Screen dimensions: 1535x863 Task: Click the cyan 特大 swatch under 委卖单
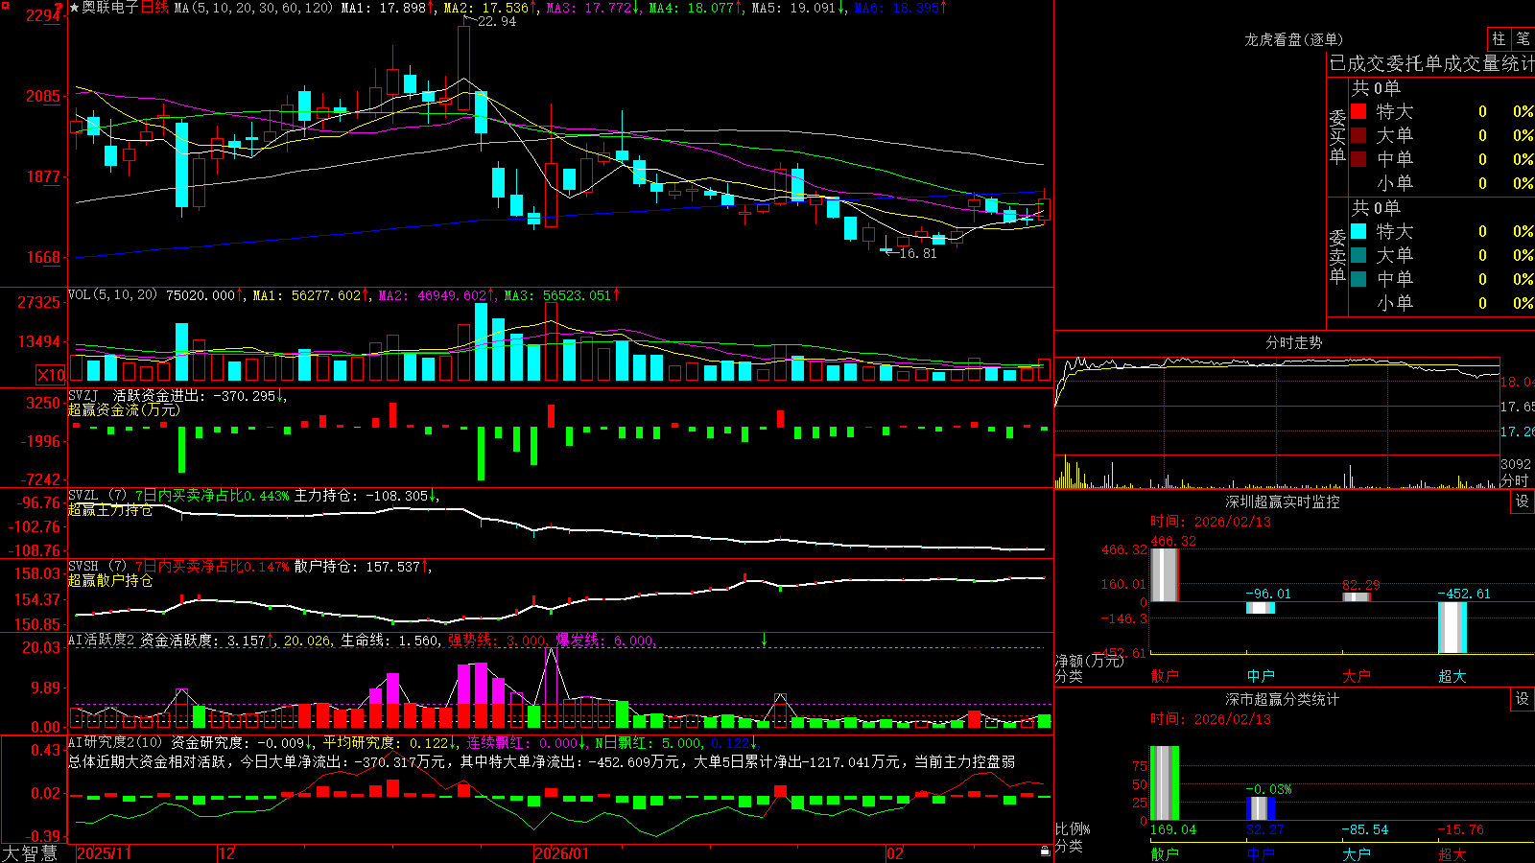[x=1358, y=231]
